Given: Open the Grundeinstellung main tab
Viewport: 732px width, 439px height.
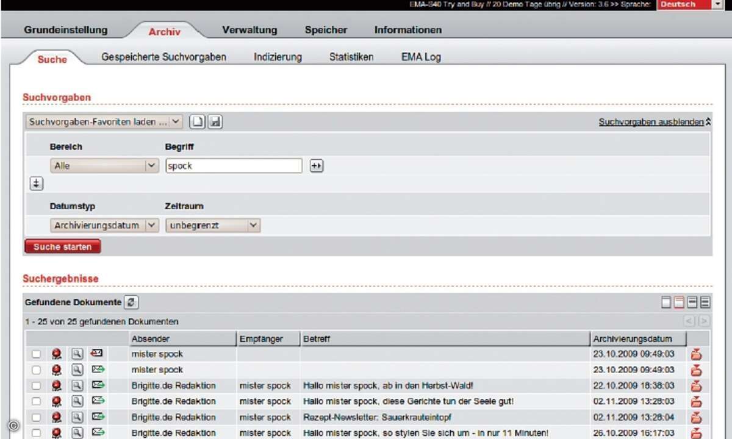Looking at the screenshot, I should [66, 30].
